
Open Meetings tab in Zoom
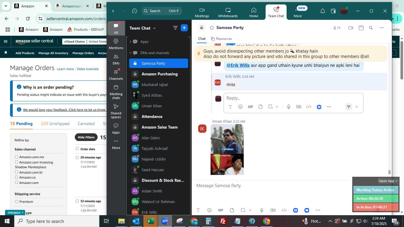click(x=202, y=12)
